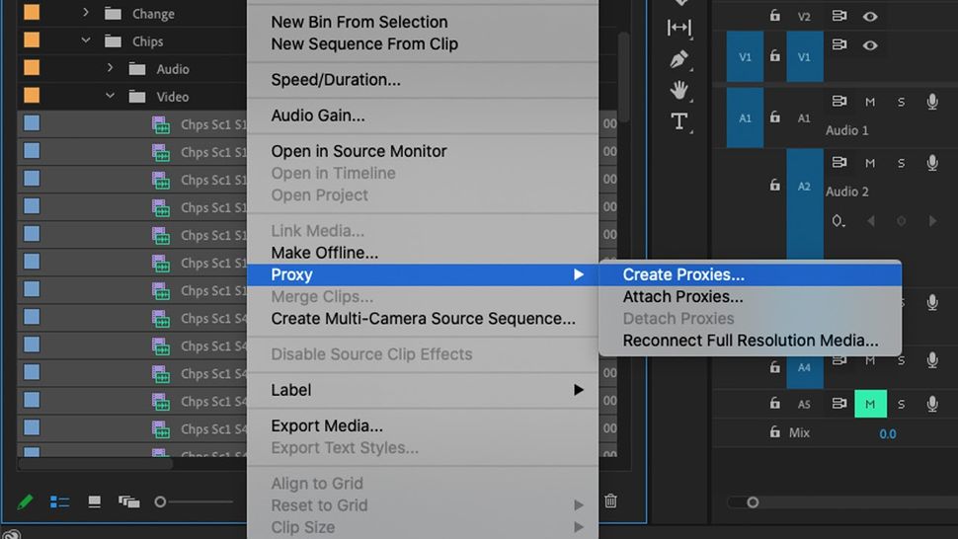Hide track V2 with the eye icon

[x=870, y=17]
